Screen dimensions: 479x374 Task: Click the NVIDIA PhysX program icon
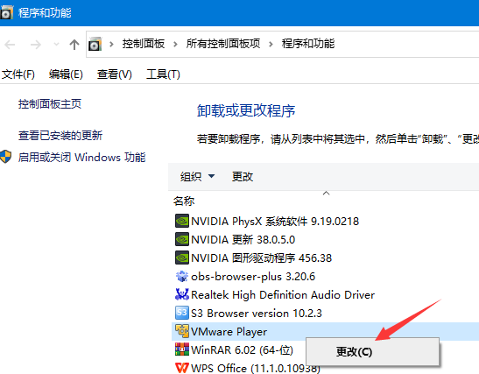click(x=182, y=221)
